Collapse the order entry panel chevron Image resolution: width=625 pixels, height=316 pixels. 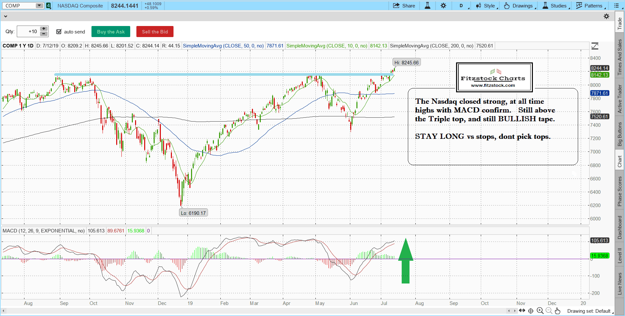(x=6, y=16)
